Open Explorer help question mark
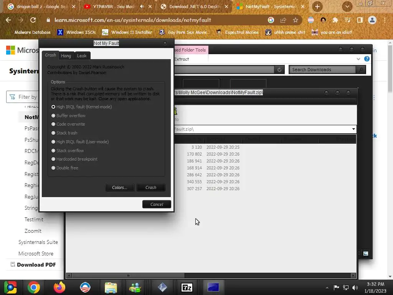This screenshot has width=393, height=295. (x=367, y=59)
